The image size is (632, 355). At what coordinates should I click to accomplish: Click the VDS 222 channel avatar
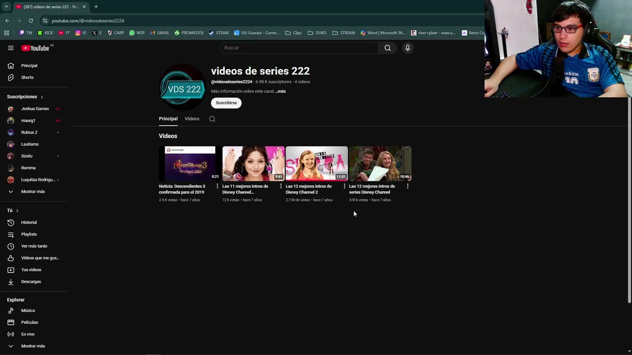tap(182, 88)
